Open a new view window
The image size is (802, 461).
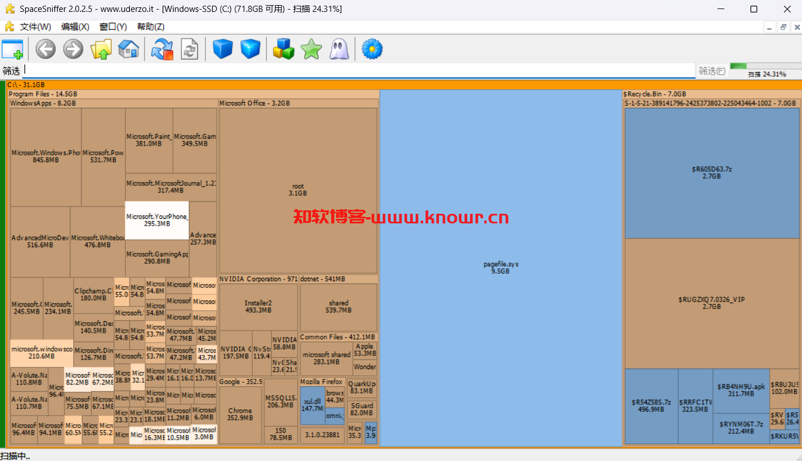[x=12, y=49]
